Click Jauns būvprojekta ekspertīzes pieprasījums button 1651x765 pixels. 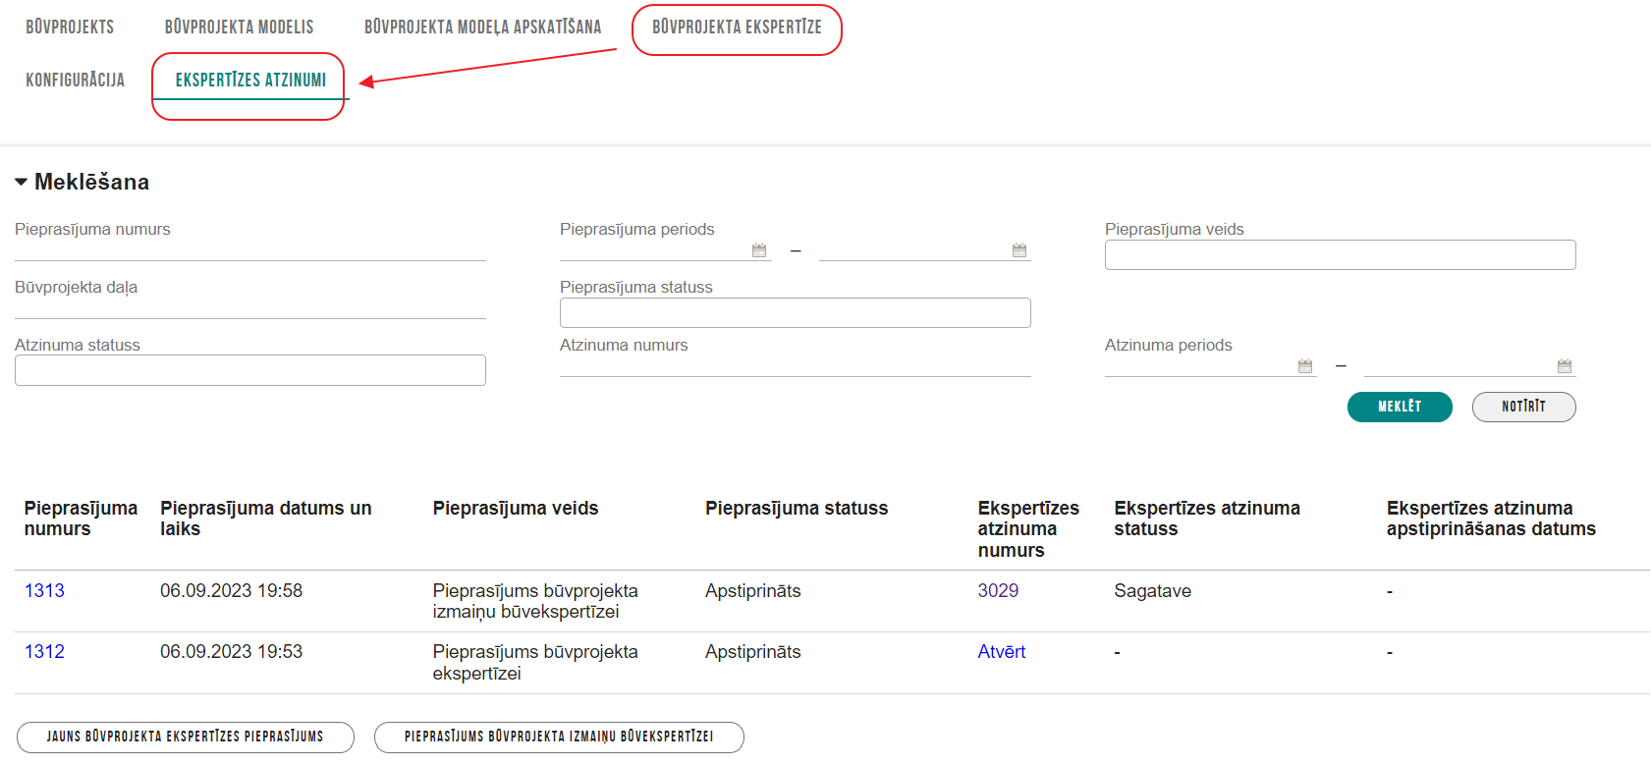pyautogui.click(x=186, y=737)
